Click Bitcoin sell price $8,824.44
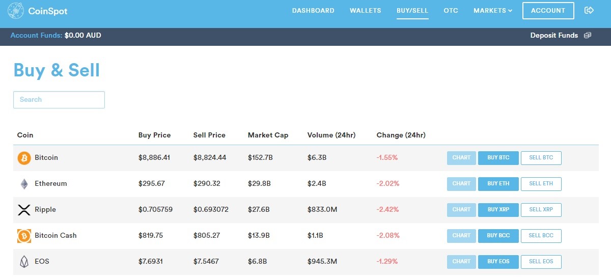611x277 pixels. point(210,158)
